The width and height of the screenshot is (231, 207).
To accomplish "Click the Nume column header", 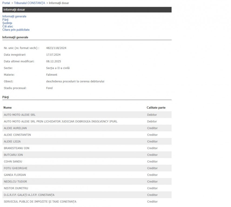I will (x=8, y=108).
